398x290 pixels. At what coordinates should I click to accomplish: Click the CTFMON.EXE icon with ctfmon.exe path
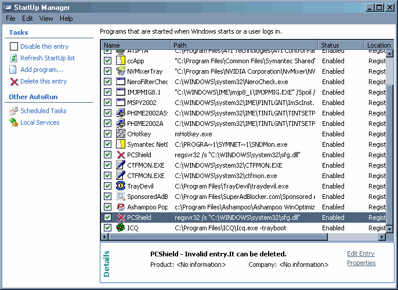(121, 176)
